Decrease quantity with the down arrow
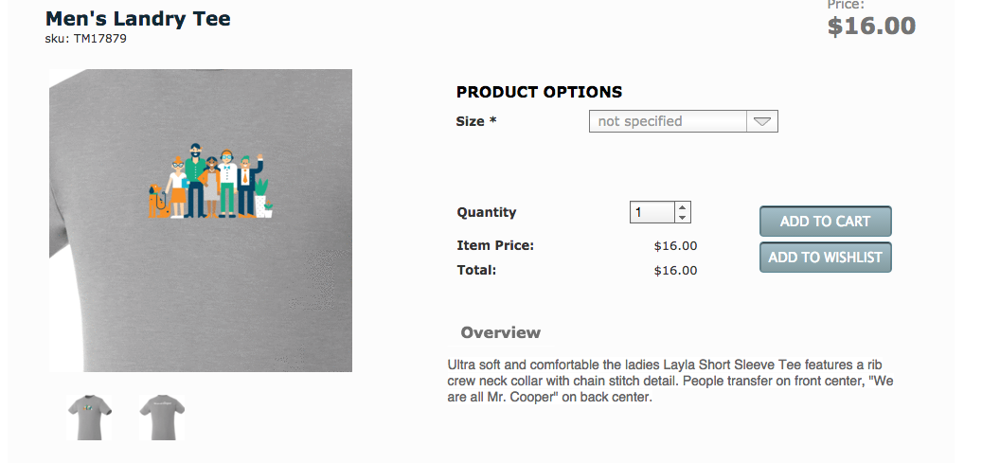The height and width of the screenshot is (463, 982). pyautogui.click(x=683, y=218)
